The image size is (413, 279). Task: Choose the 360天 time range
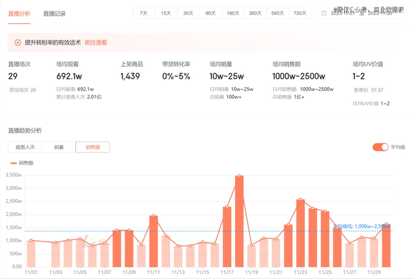255,13
